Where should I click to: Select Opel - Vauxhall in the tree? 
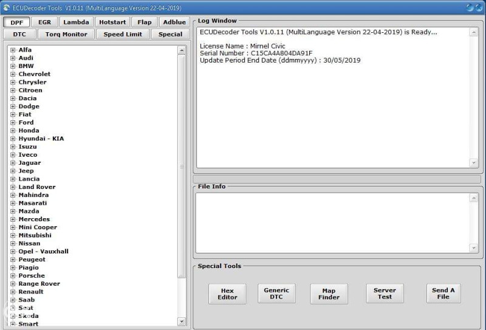coord(43,252)
